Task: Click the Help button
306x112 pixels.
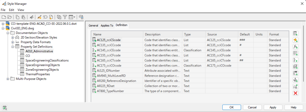Action: tap(293, 107)
